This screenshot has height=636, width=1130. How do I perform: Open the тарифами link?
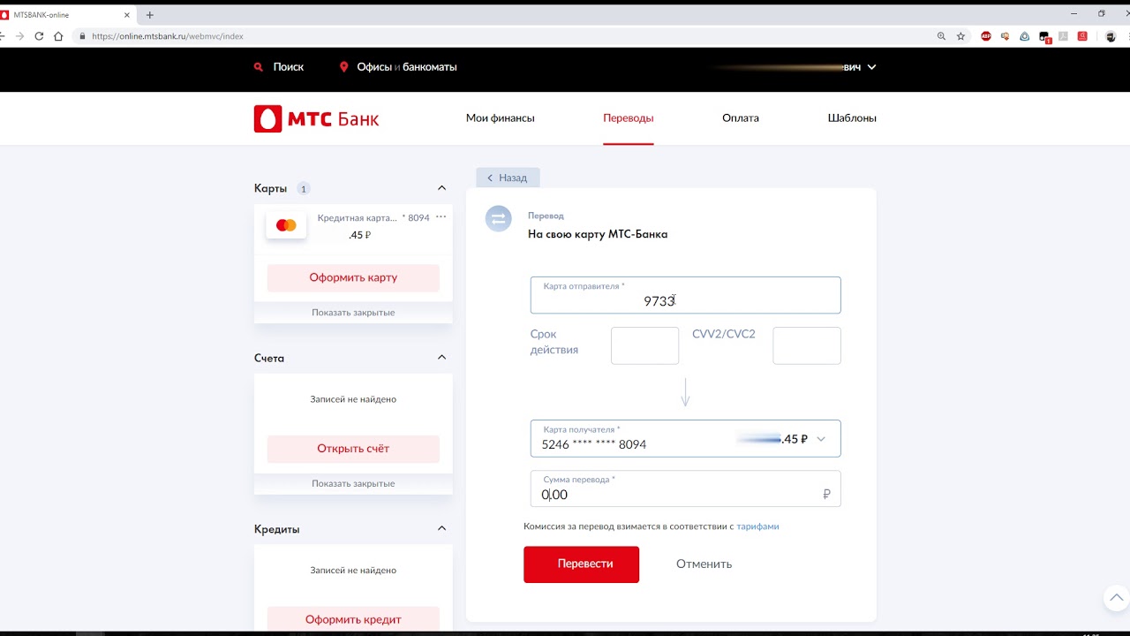(x=757, y=526)
